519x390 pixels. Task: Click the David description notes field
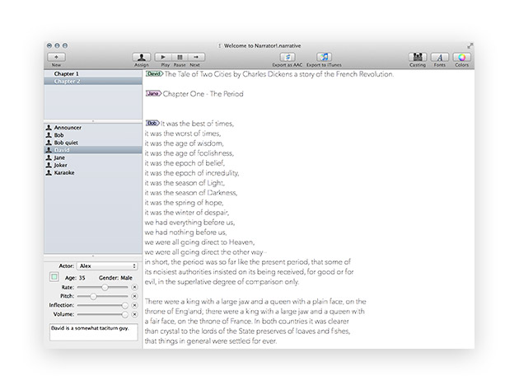[x=94, y=332]
